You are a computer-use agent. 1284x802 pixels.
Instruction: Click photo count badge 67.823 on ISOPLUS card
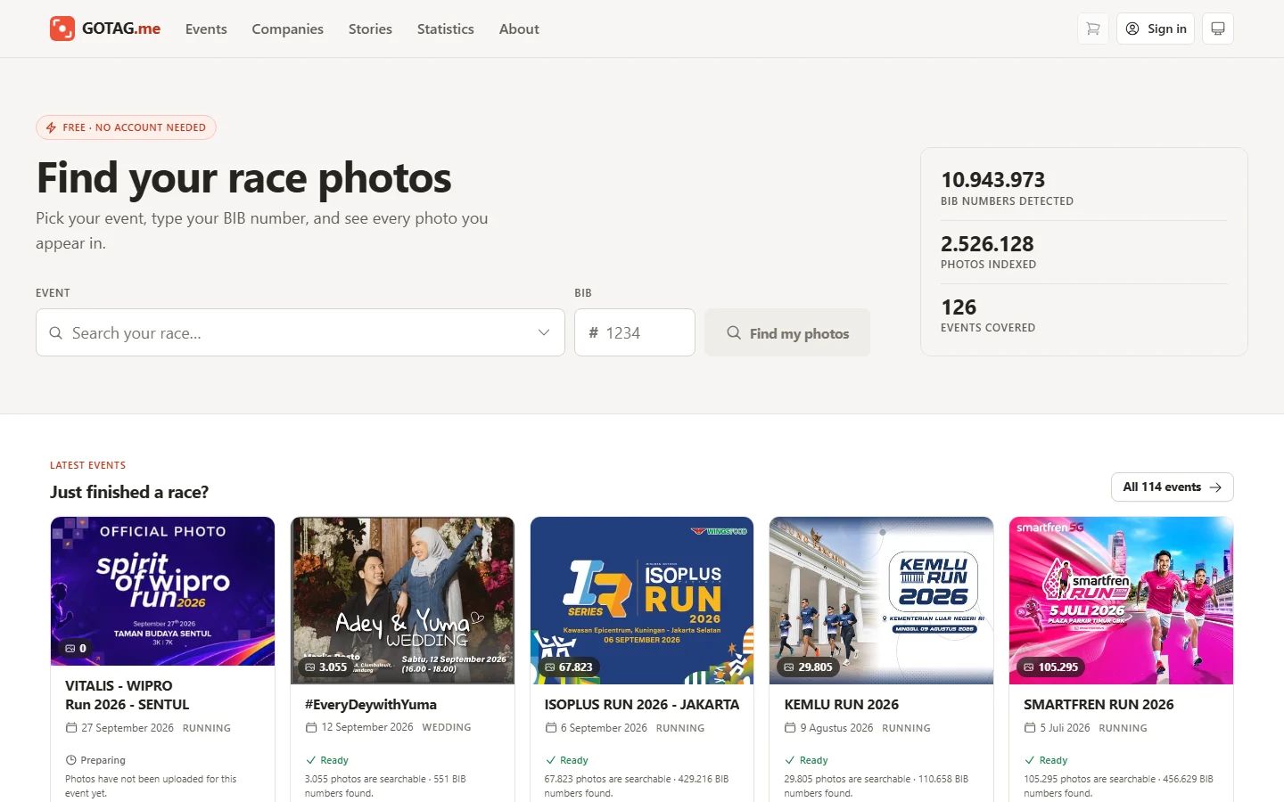click(x=569, y=667)
